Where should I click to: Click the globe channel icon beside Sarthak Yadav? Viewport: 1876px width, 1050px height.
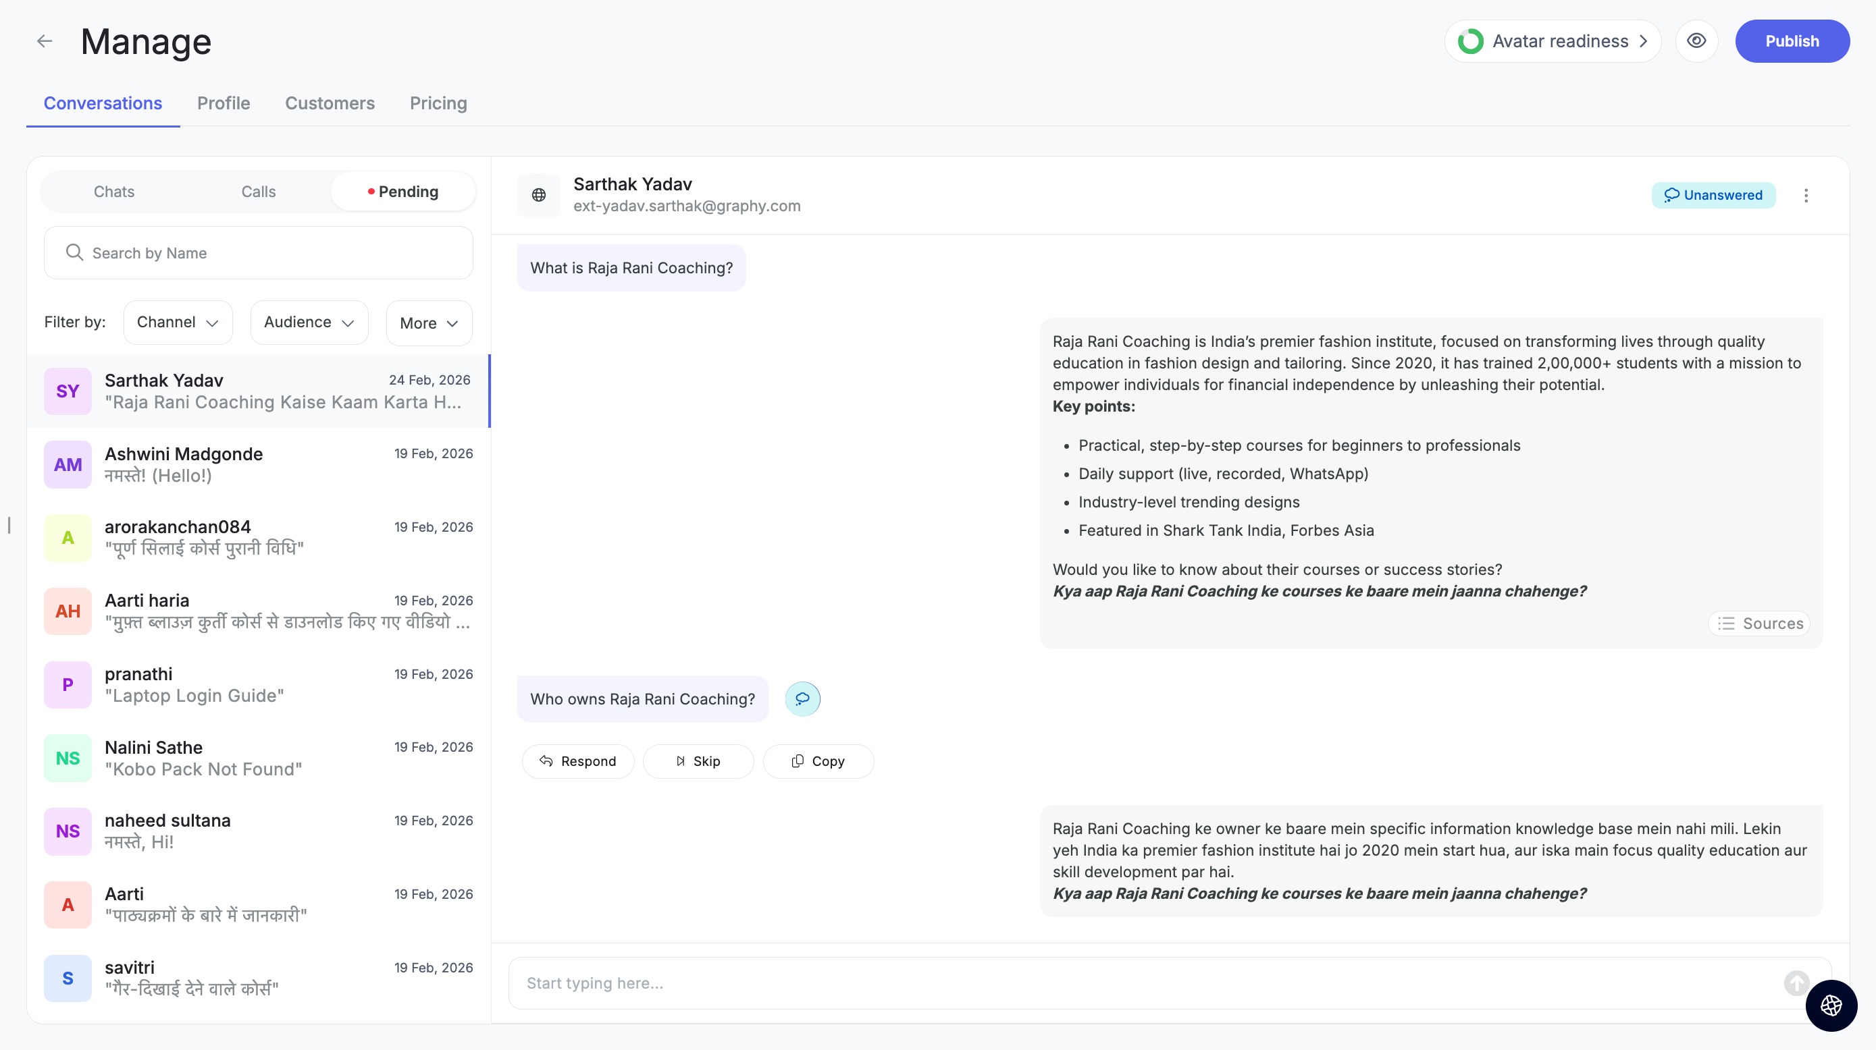538,195
